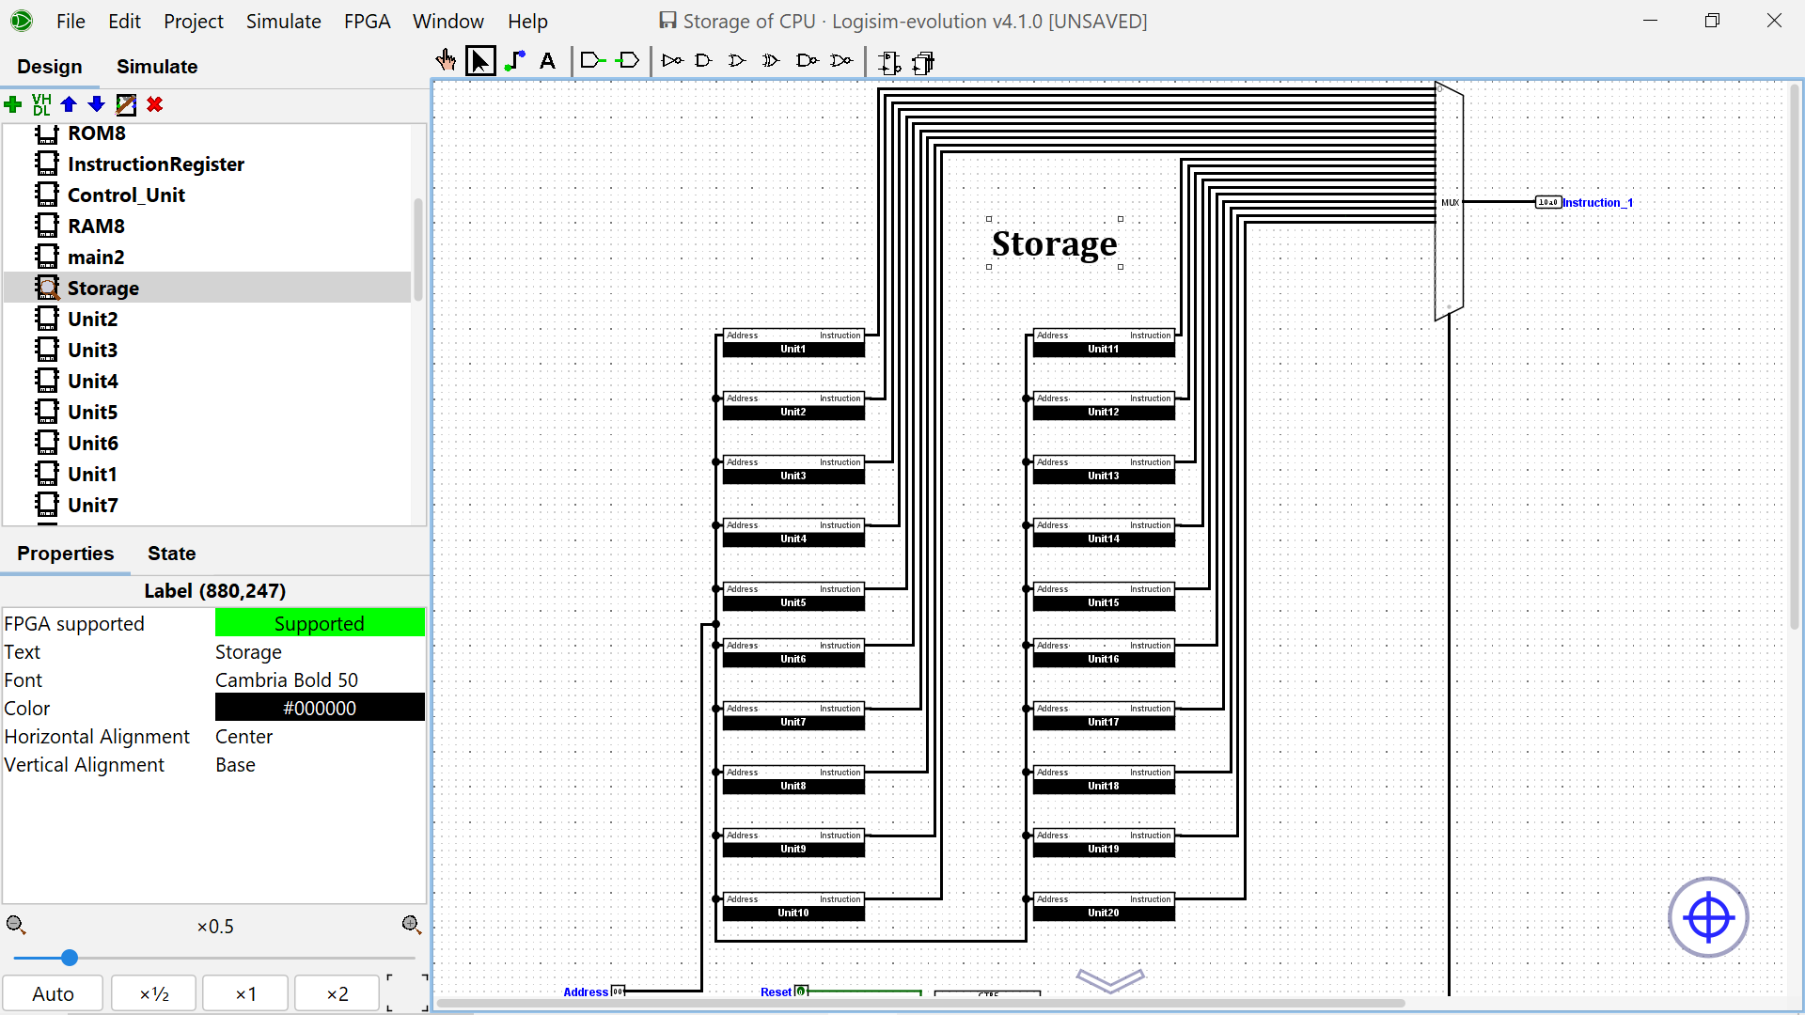Viewport: 1805px width, 1015px height.
Task: Click the ×1 zoom button
Action: coord(245,993)
